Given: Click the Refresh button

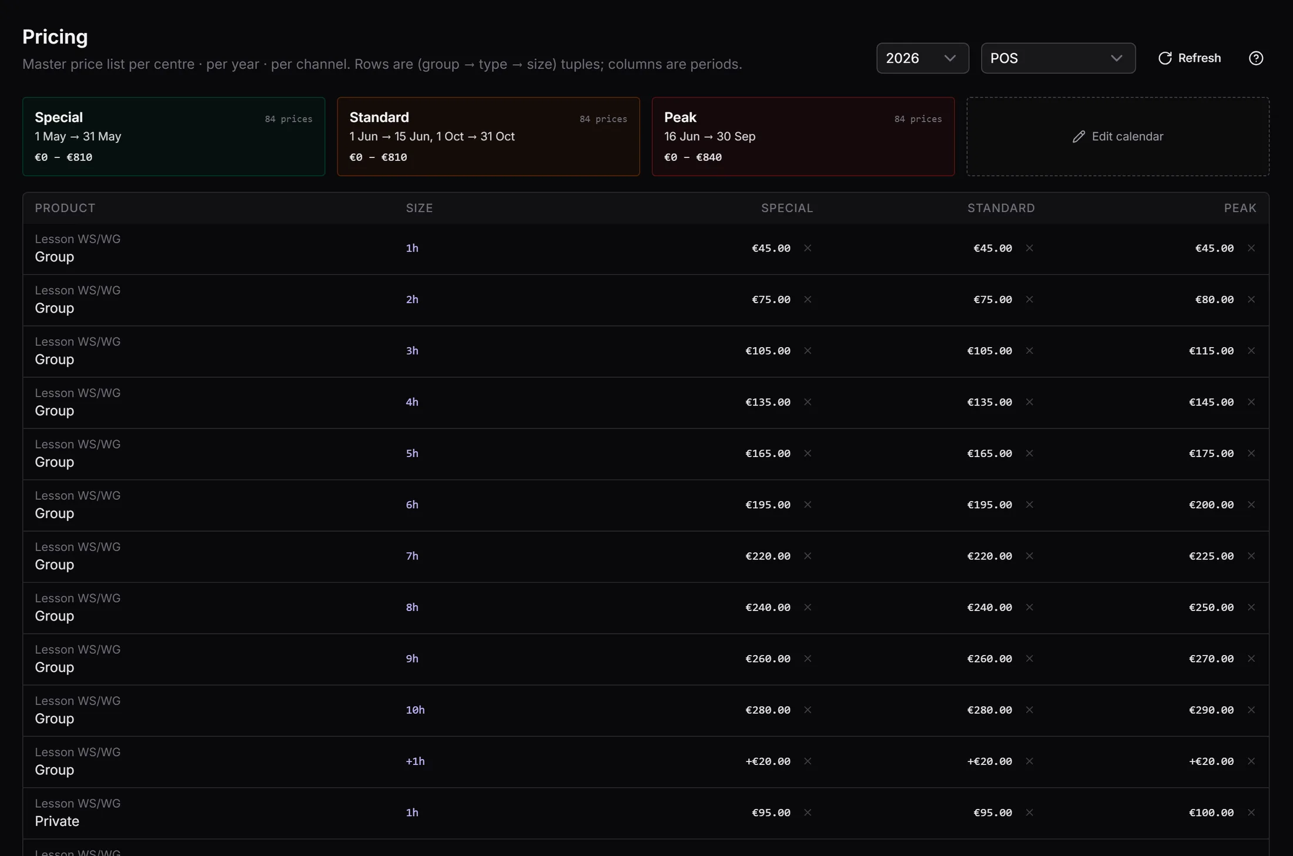Looking at the screenshot, I should (1190, 58).
